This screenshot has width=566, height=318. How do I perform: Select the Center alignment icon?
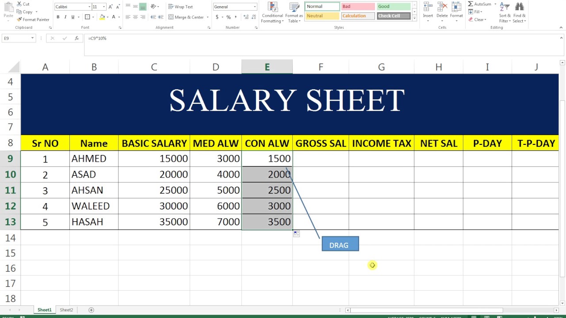coord(135,17)
